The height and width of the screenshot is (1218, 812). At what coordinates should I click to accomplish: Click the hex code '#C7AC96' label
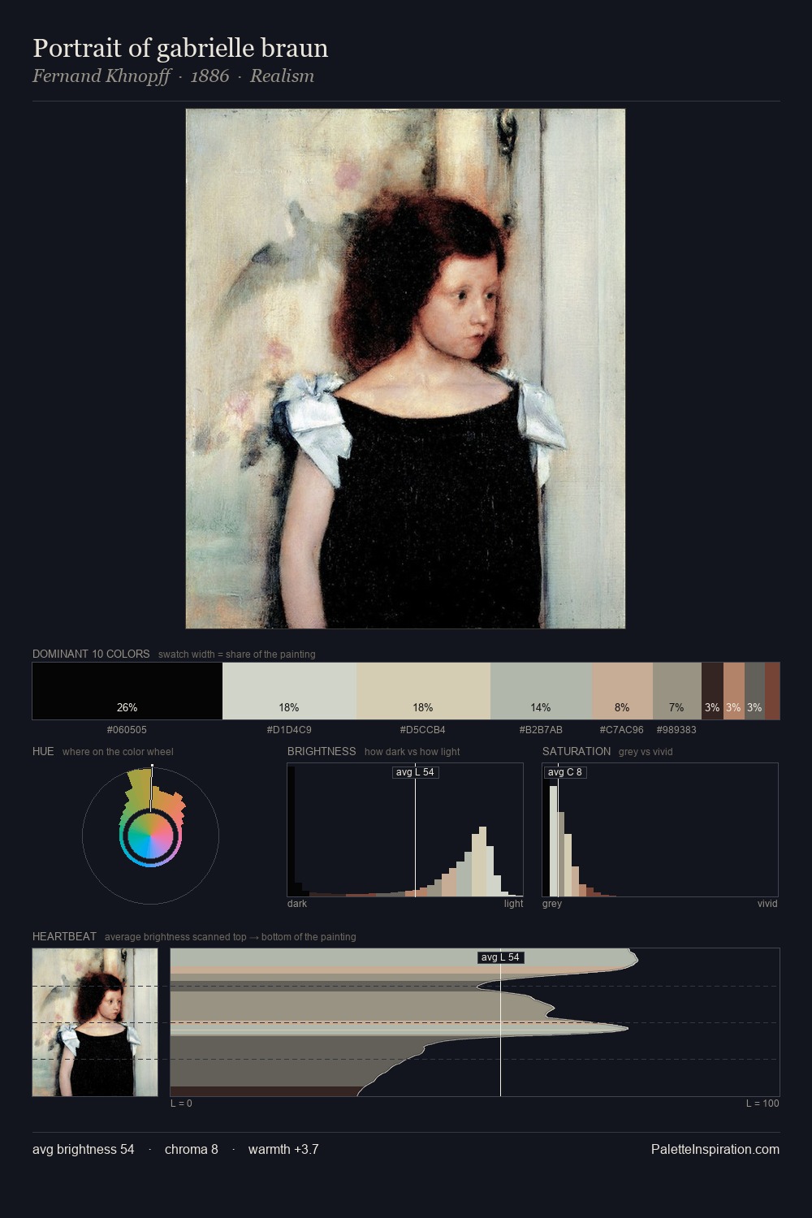coord(622,730)
